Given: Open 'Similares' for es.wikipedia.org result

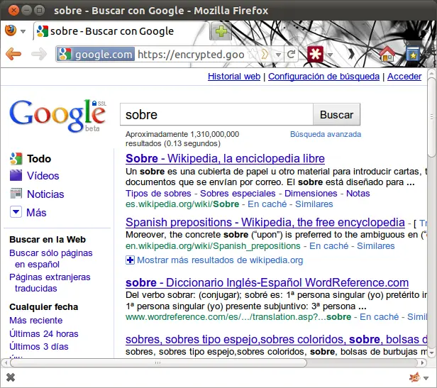Looking at the screenshot, I should click(x=314, y=204).
